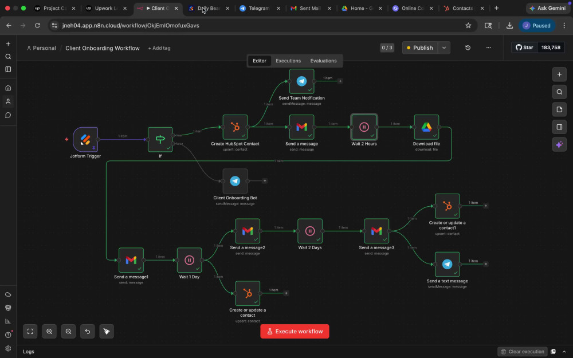Viewport: 573px width, 358px height.
Task: Add node after Client Onboarding Bot output
Action: tap(265, 181)
